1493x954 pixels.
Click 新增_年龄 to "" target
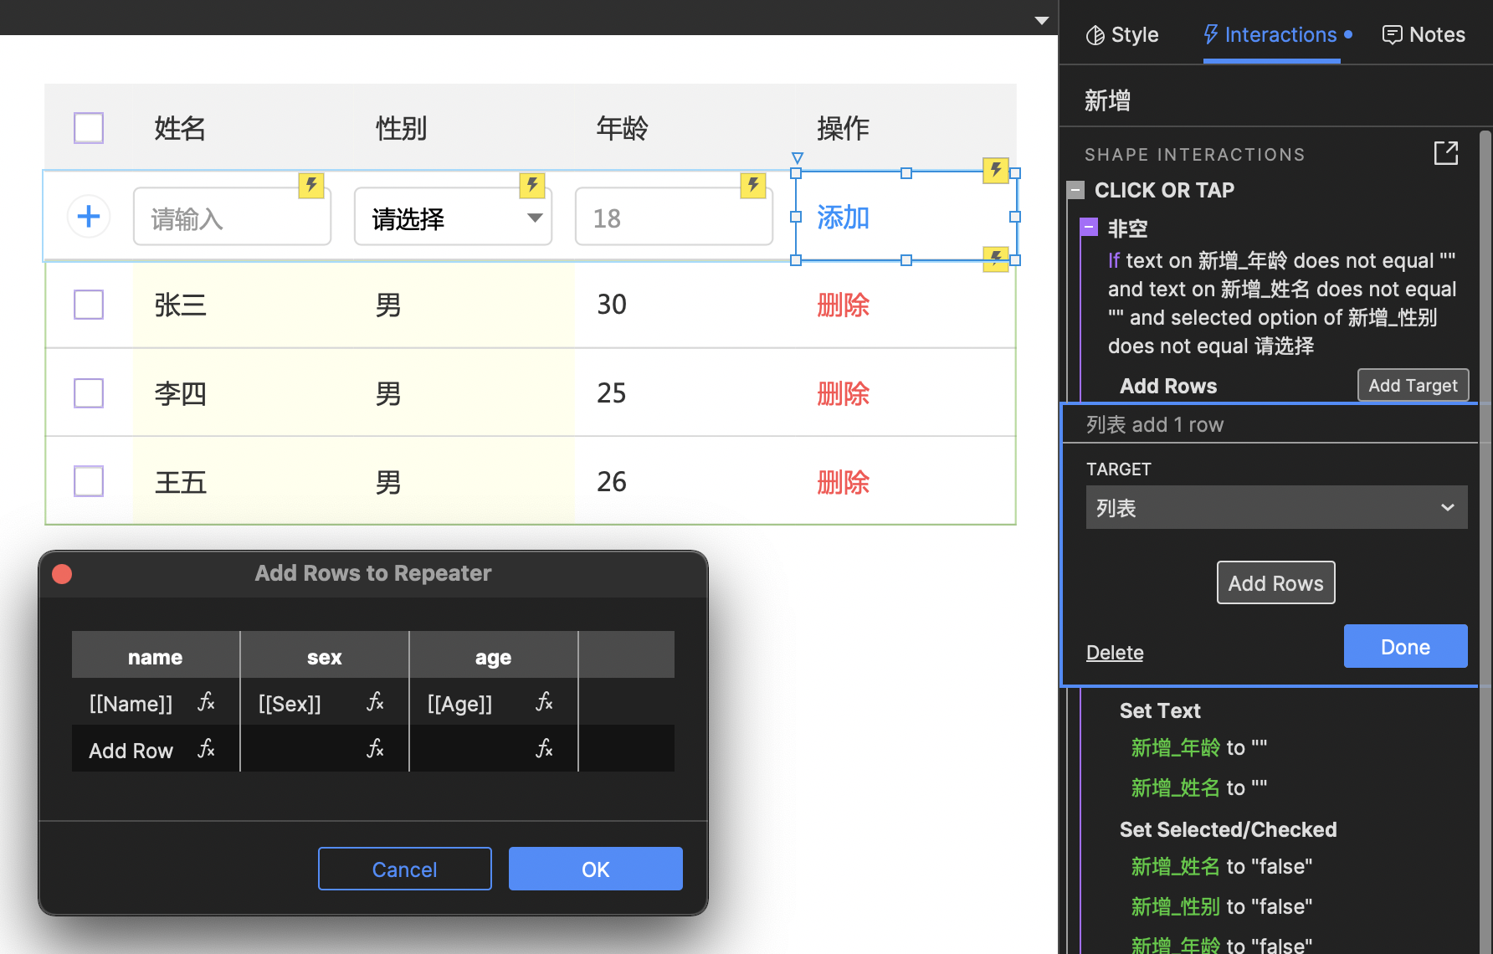pos(1198,747)
